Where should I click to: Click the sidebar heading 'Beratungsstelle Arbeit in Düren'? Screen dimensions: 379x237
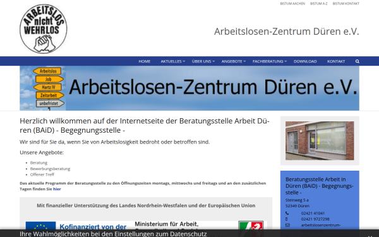click(x=319, y=186)
